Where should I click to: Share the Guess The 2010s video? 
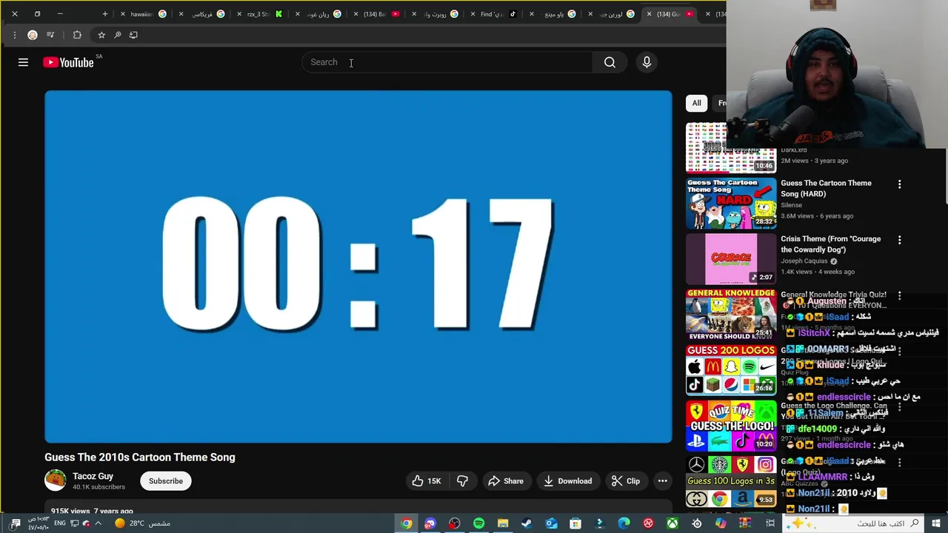505,481
